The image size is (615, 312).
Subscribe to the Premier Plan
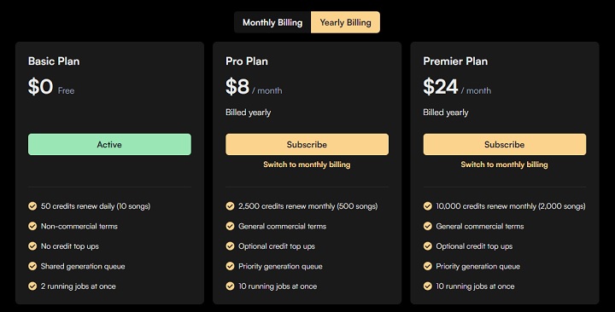(x=505, y=144)
